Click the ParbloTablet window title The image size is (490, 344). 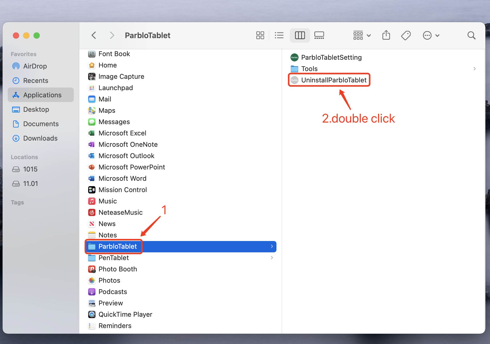(148, 35)
